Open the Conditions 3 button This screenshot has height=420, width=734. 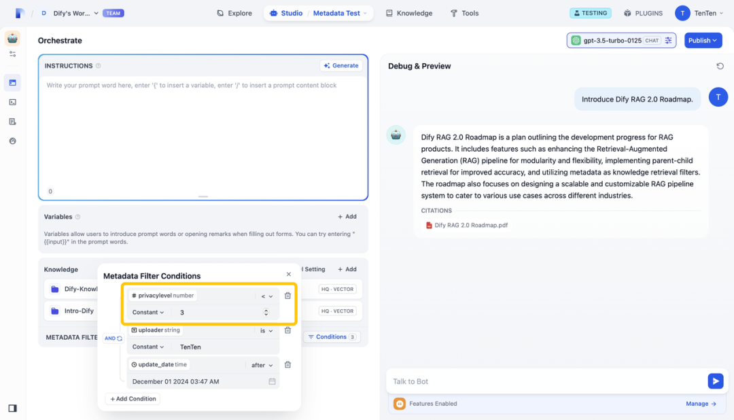(332, 336)
